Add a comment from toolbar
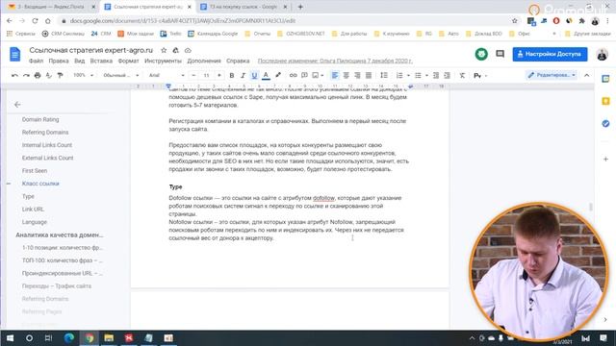Viewport: 616px width, 346px height. click(304, 75)
